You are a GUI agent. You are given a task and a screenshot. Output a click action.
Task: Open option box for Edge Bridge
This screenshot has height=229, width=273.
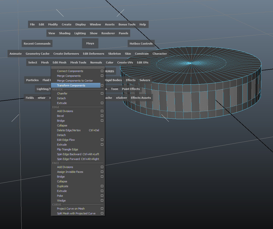[102, 120]
